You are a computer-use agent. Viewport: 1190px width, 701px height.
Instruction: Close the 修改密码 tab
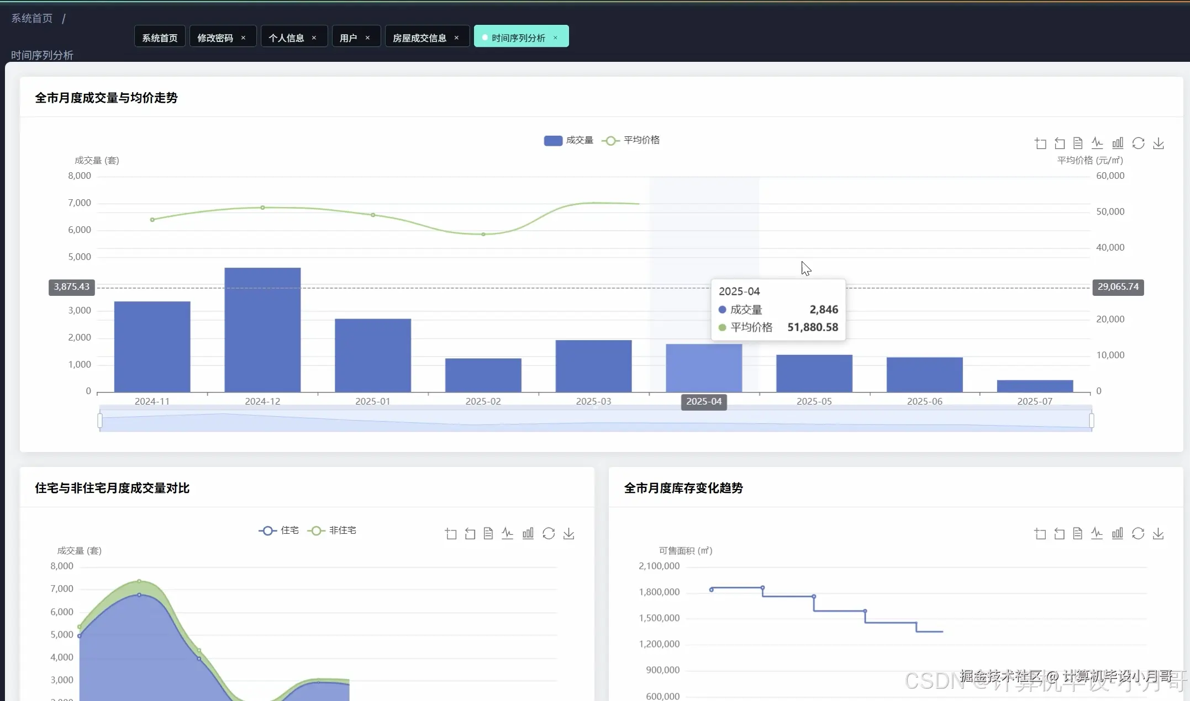click(x=243, y=38)
